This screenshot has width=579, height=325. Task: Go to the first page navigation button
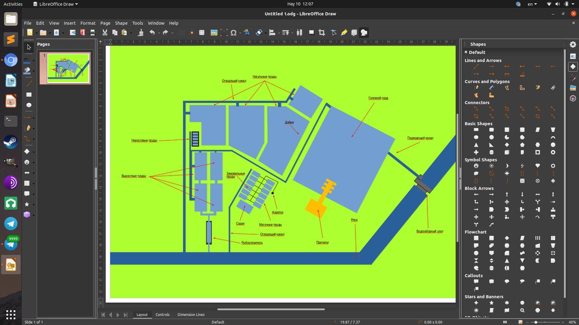pos(103,315)
